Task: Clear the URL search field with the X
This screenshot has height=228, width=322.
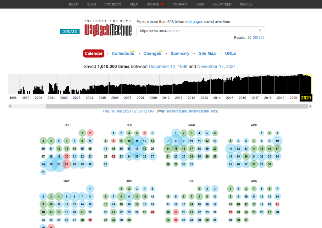Action: coord(260,31)
